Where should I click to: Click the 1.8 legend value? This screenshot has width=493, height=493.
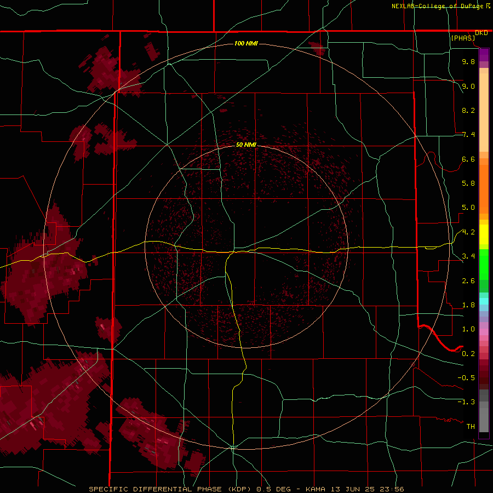pyautogui.click(x=468, y=305)
